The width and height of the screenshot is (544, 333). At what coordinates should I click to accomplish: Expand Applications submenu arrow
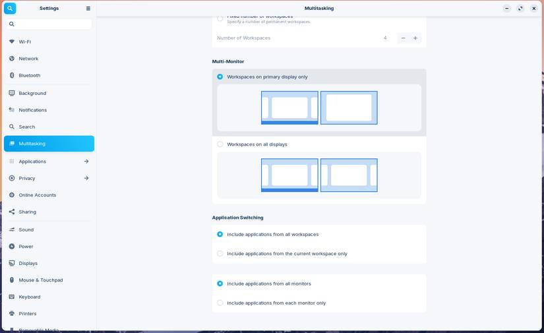[86, 162]
